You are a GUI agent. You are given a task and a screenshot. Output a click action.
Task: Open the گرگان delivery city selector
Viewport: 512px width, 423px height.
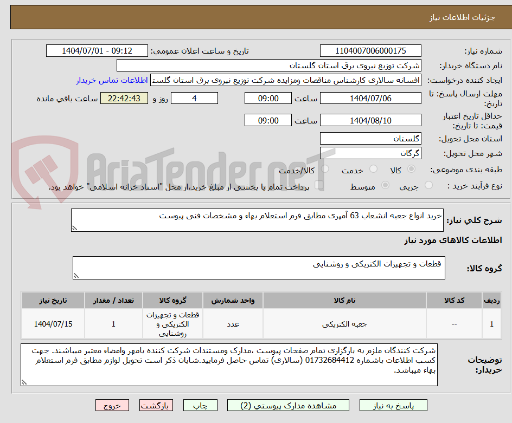(x=370, y=153)
